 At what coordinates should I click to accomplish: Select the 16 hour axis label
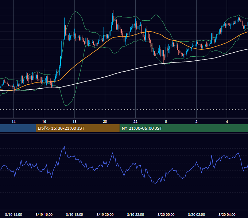[x=44, y=122]
